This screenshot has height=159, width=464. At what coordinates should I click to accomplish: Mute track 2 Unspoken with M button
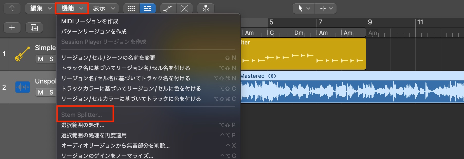[x=41, y=92]
